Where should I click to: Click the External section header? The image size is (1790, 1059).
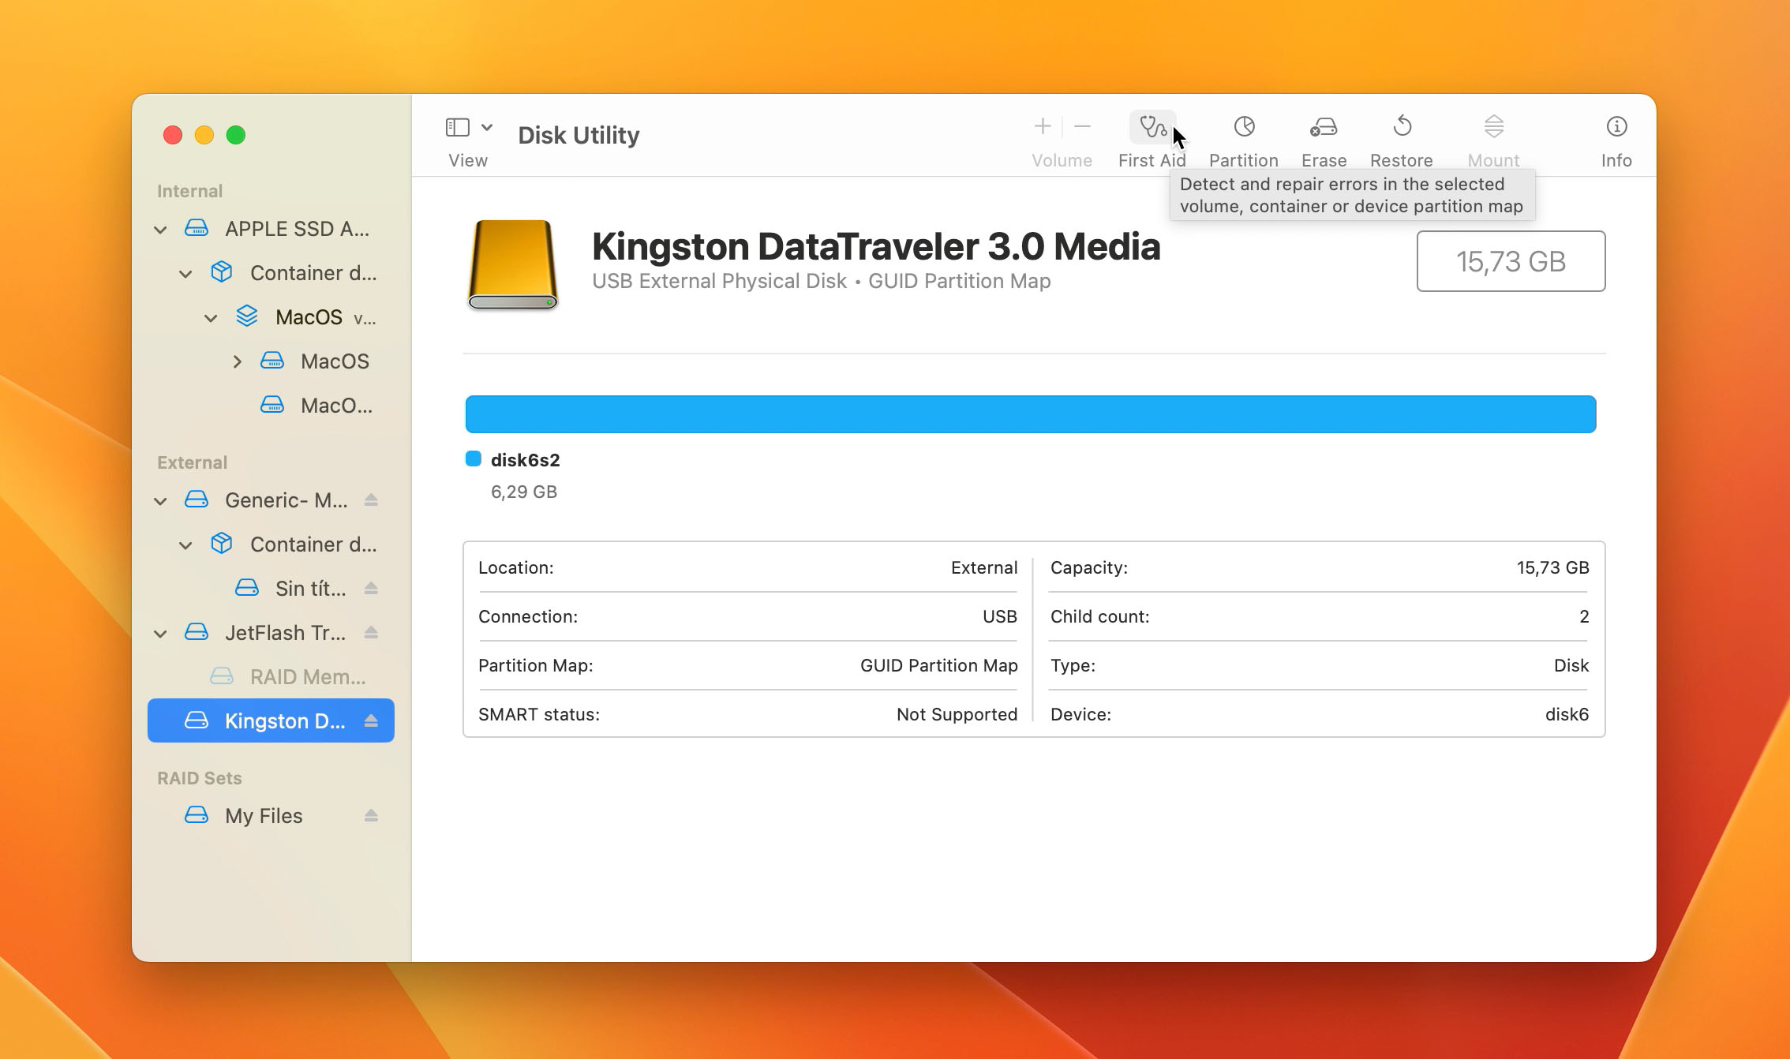click(192, 462)
